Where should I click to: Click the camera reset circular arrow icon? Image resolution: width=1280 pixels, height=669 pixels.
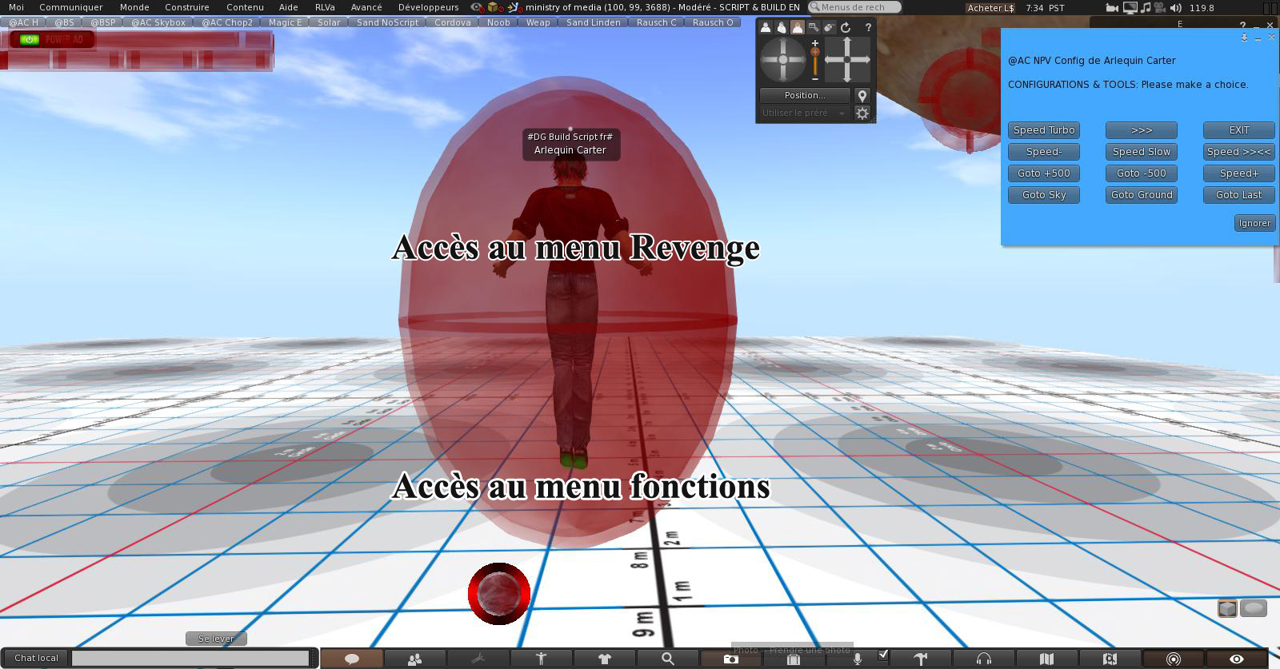click(x=846, y=27)
